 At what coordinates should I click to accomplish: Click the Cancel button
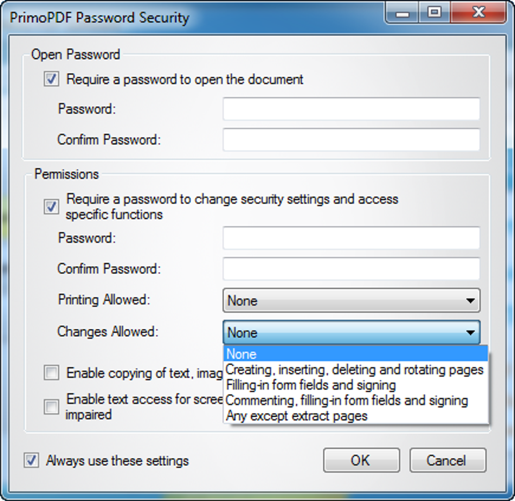pyautogui.click(x=447, y=461)
